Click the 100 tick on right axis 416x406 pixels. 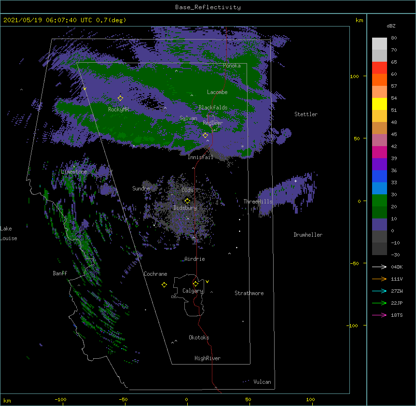[x=354, y=76]
